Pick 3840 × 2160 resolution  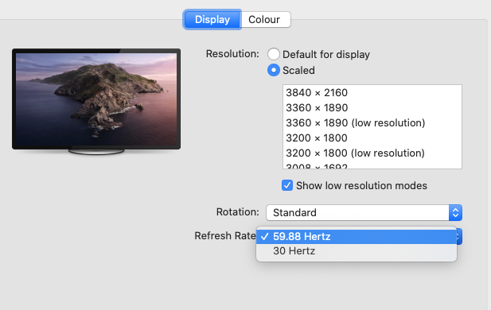tap(372, 92)
